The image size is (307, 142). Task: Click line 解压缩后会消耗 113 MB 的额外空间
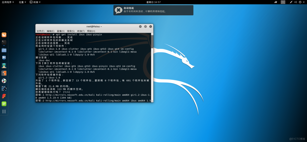click(x=60, y=89)
